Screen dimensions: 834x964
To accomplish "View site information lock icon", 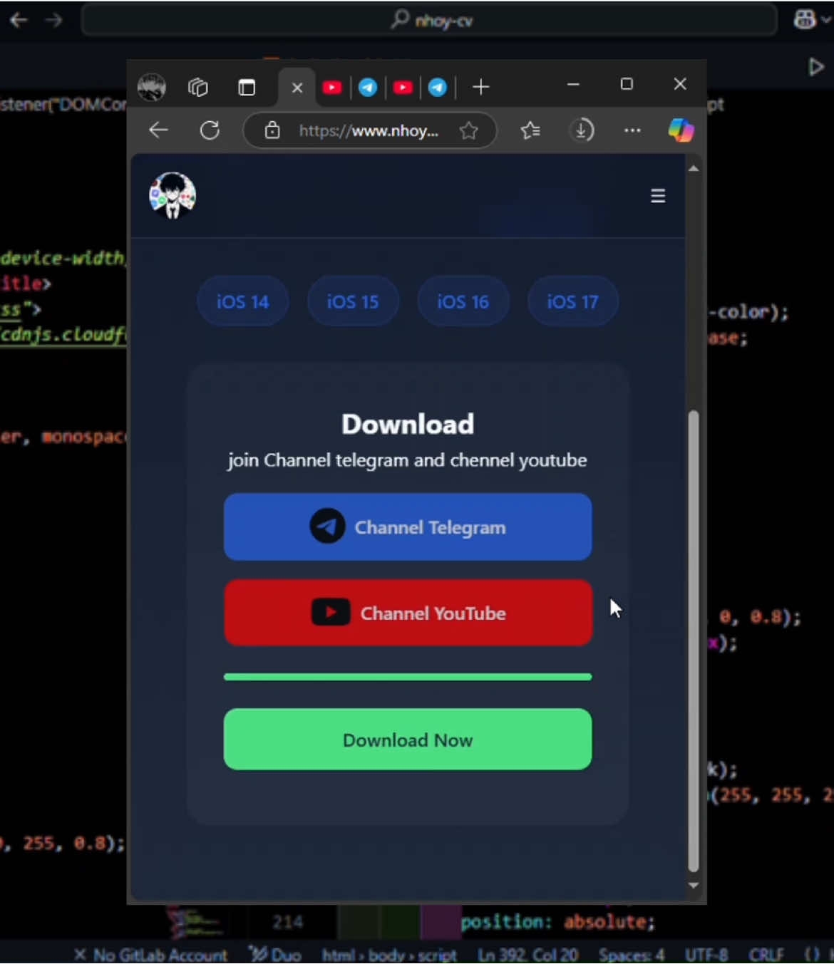I will coord(272,130).
